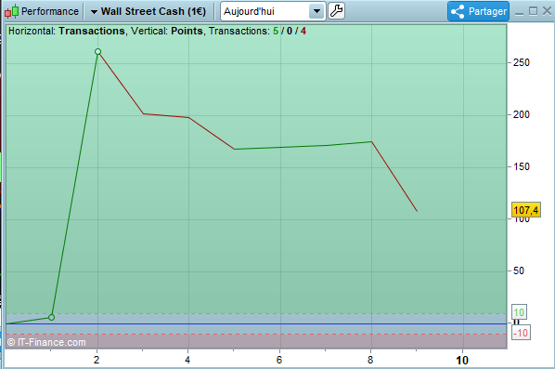Close the Performance window

(547, 11)
